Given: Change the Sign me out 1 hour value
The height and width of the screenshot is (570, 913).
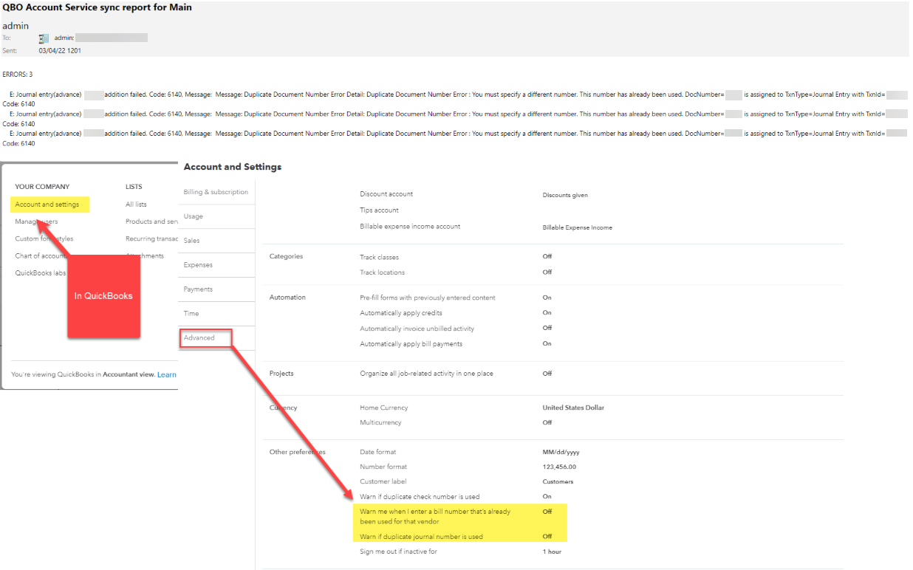Looking at the screenshot, I should coord(552,552).
